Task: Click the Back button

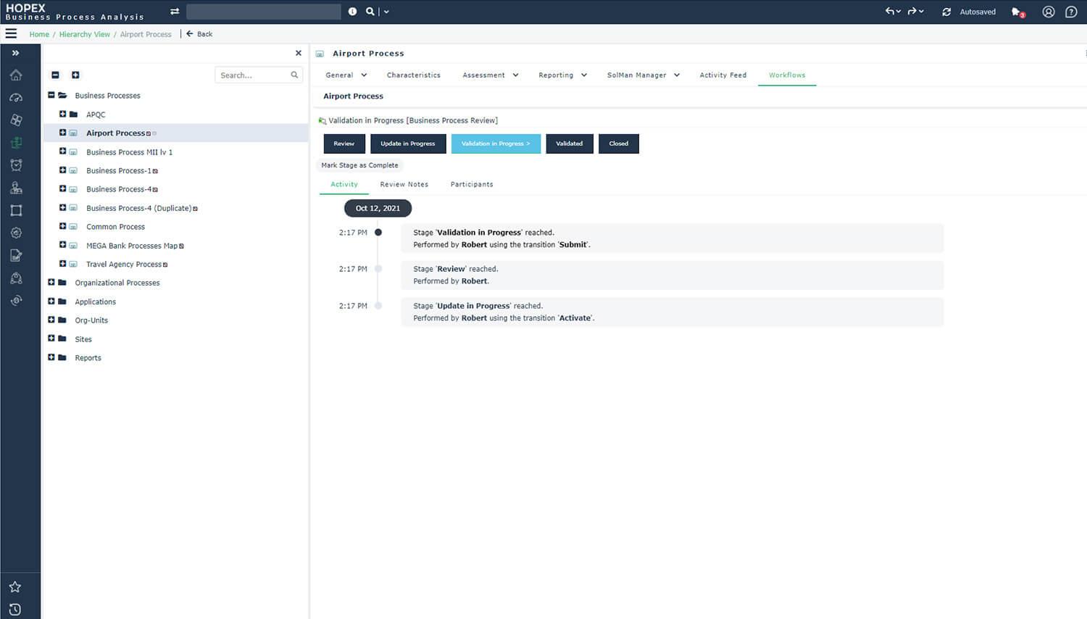Action: point(199,34)
